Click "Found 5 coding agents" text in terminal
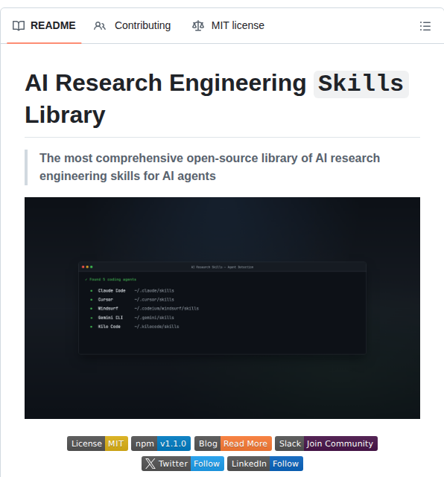This screenshot has width=444, height=477. (110, 279)
